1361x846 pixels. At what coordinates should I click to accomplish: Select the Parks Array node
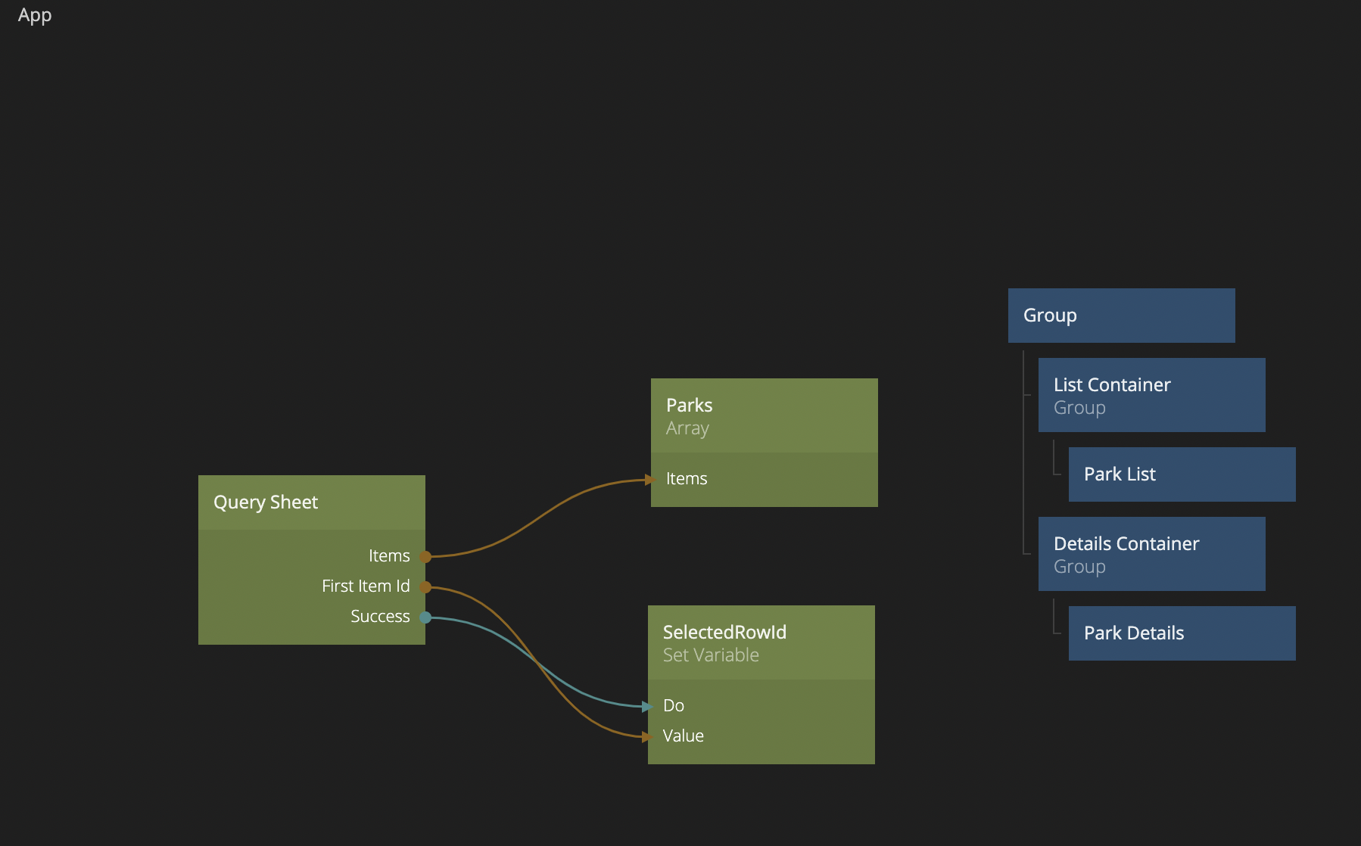tap(764, 416)
